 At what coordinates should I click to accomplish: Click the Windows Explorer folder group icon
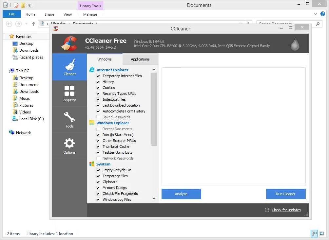pos(92,123)
